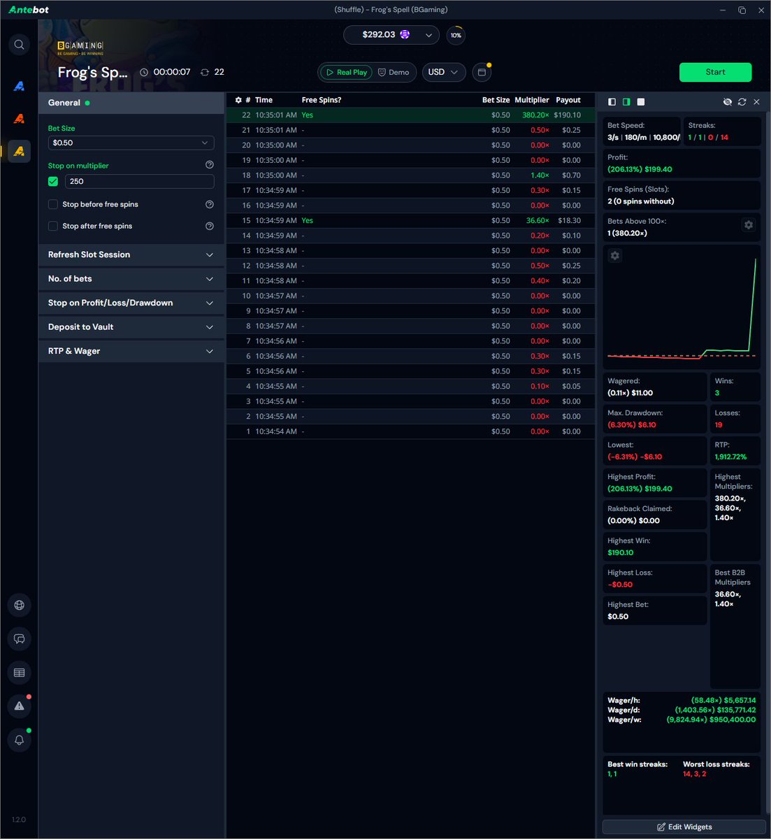The width and height of the screenshot is (771, 839).
Task: Expand the Deposit to Vault section
Action: pyautogui.click(x=131, y=327)
